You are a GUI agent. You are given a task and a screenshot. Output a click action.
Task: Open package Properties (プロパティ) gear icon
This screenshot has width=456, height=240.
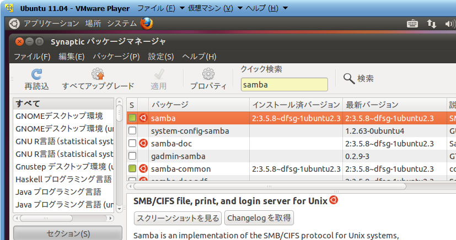click(208, 74)
